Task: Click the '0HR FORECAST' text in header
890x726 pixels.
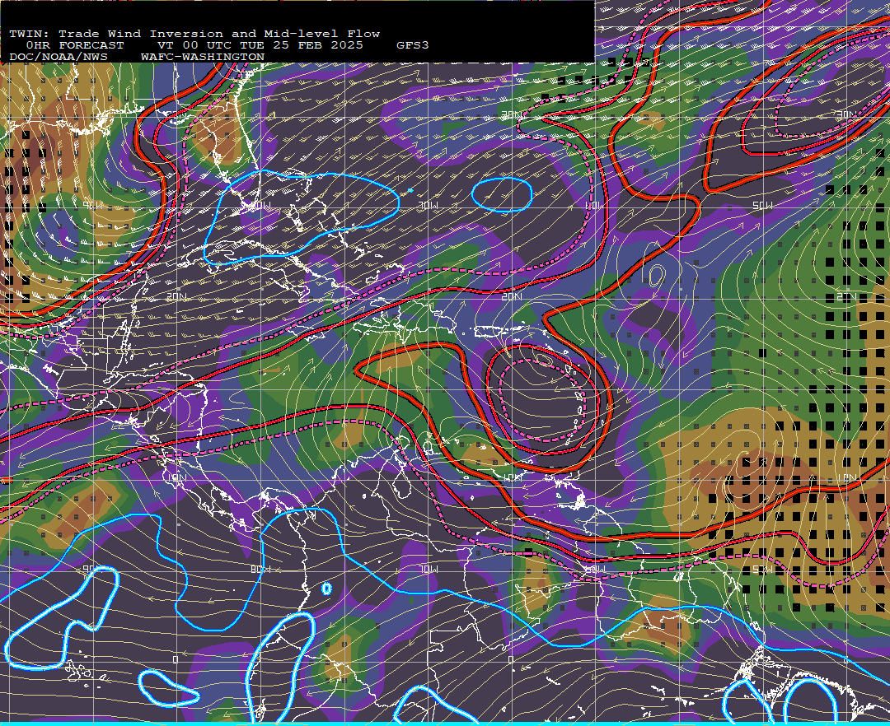Action: 75,45
